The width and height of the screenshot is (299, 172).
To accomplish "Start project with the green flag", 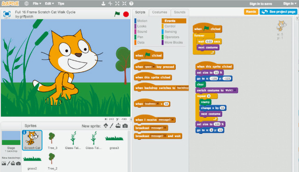I will [117, 14].
